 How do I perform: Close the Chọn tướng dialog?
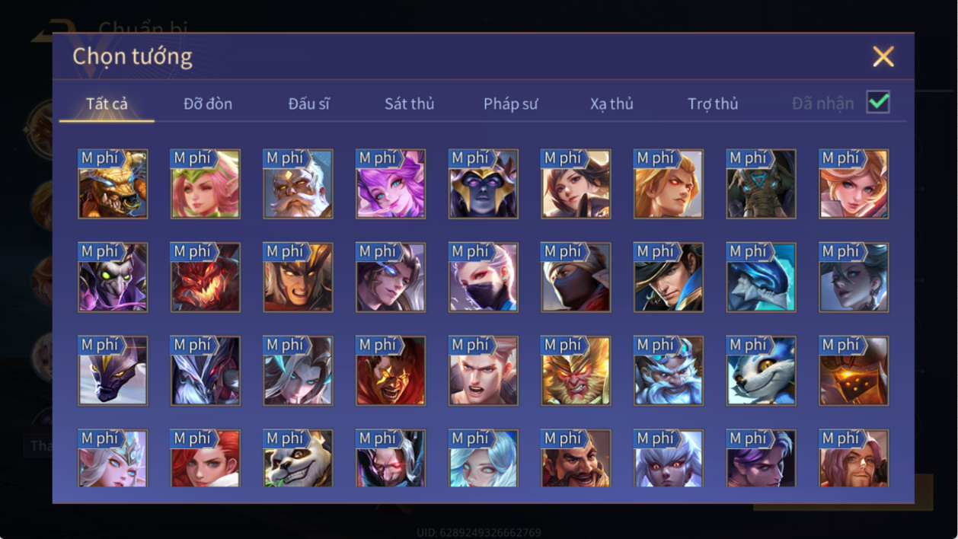pyautogui.click(x=883, y=56)
